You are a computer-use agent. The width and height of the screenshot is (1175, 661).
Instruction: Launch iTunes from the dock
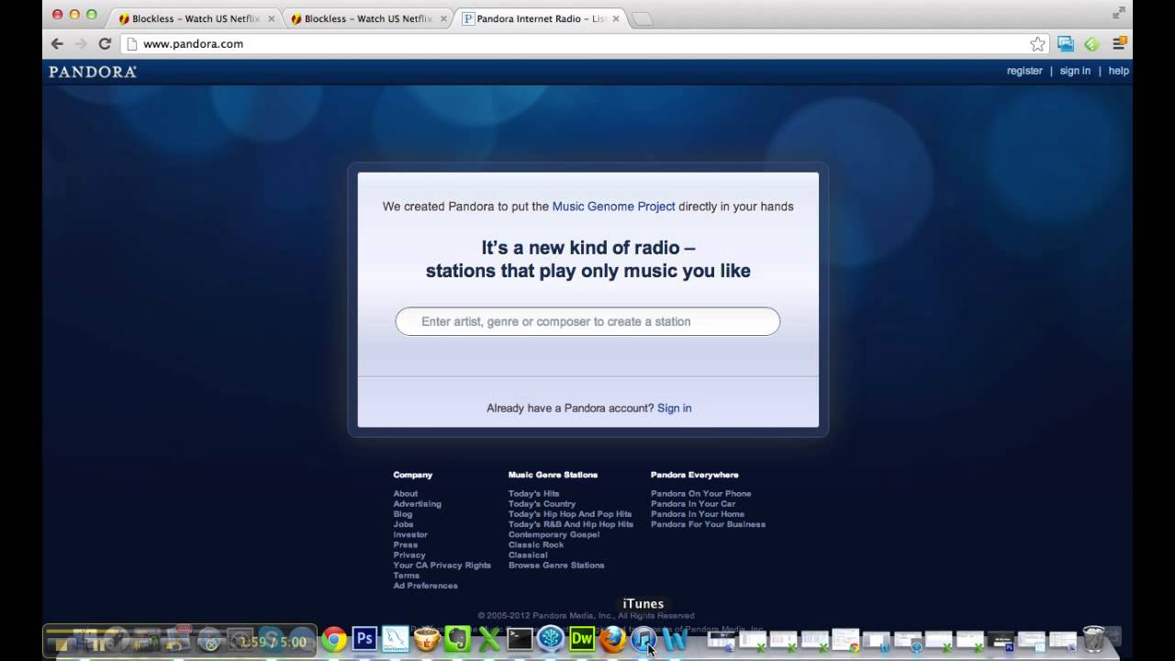coord(643,639)
